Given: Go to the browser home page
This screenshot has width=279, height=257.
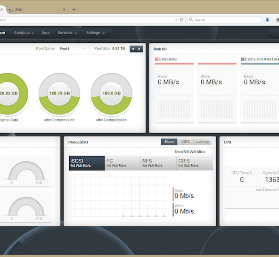Looking at the screenshot, I should pyautogui.click(x=278, y=20).
